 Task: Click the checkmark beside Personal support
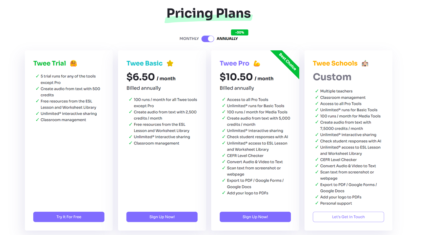click(x=317, y=203)
